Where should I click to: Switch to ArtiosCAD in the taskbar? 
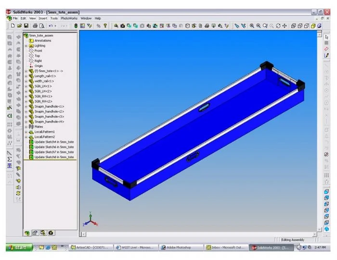91,248
